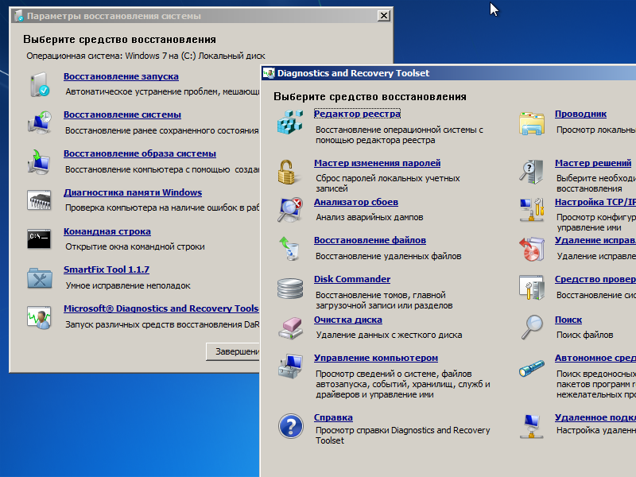Click the Disk Commander disk stack icon

290,288
